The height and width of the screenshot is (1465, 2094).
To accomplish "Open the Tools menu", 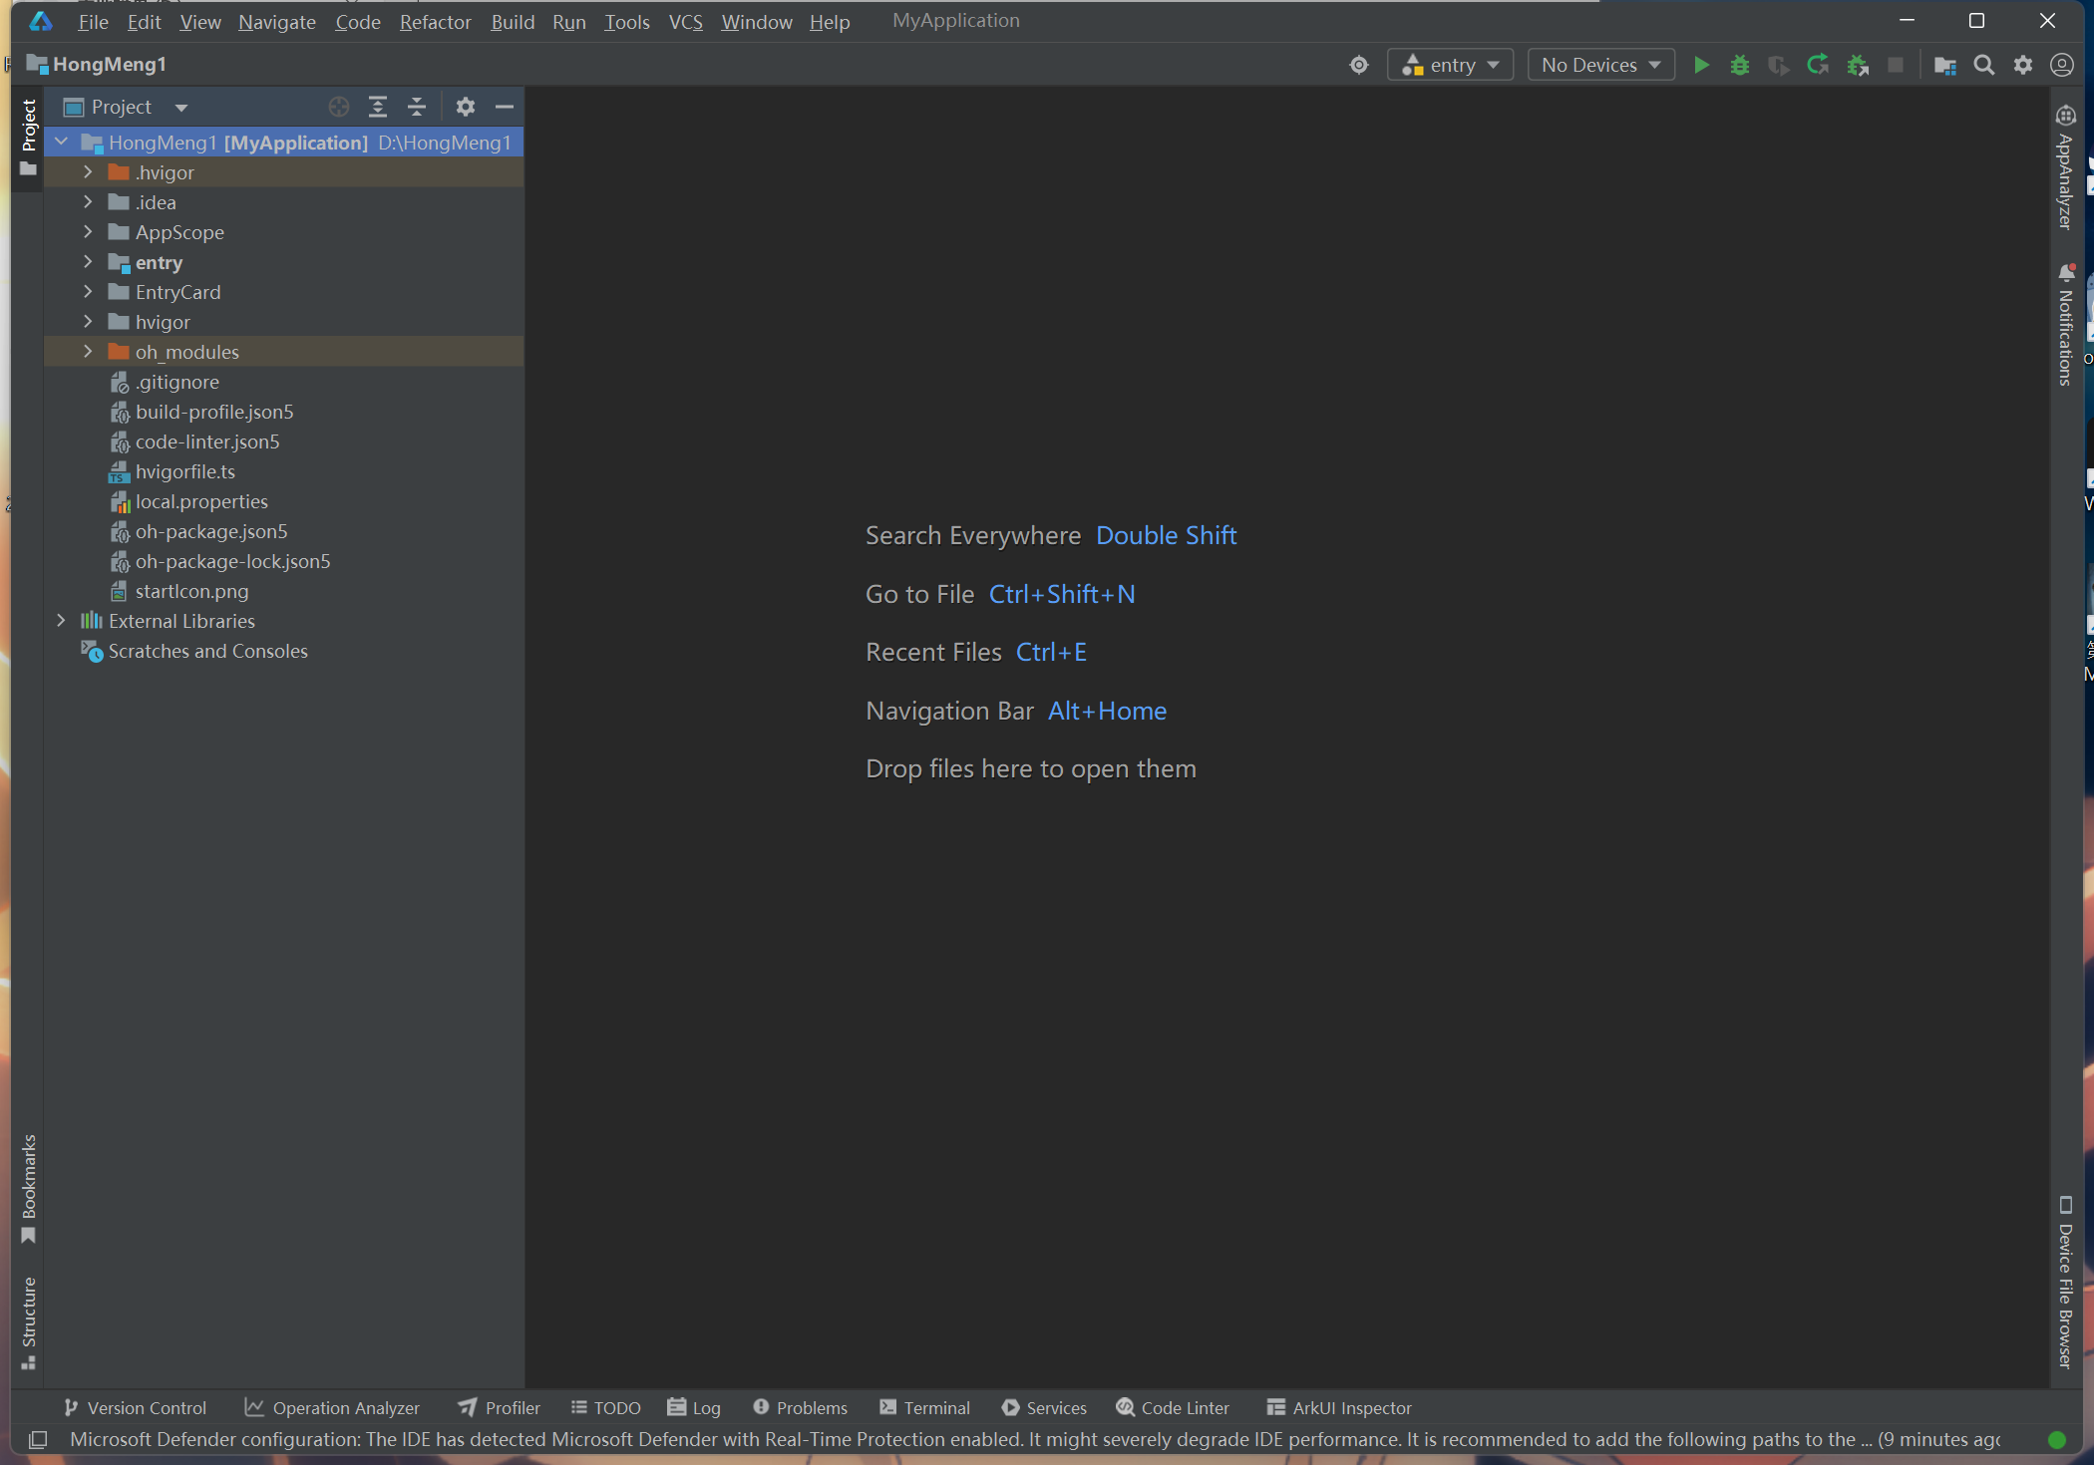I will [627, 22].
